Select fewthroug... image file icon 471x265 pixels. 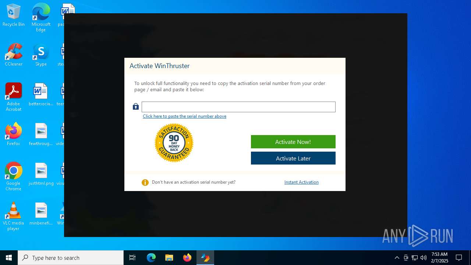click(x=41, y=135)
